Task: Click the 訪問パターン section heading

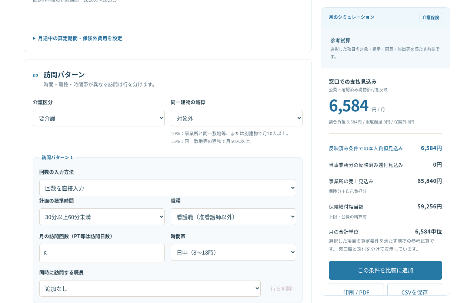Action: pyautogui.click(x=64, y=74)
